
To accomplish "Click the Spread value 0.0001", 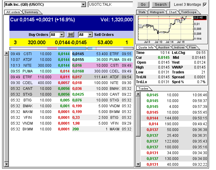I will click(x=200, y=77).
